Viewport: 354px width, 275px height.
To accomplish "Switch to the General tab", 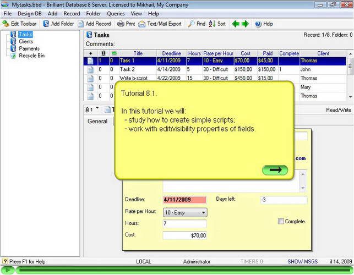I will tap(97, 121).
